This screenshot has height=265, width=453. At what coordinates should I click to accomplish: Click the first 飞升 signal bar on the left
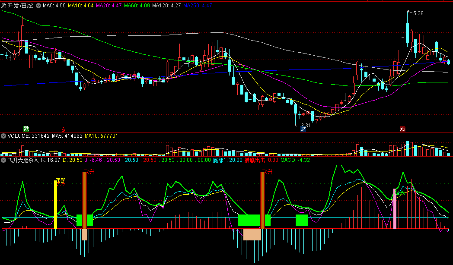pyautogui.click(x=84, y=200)
